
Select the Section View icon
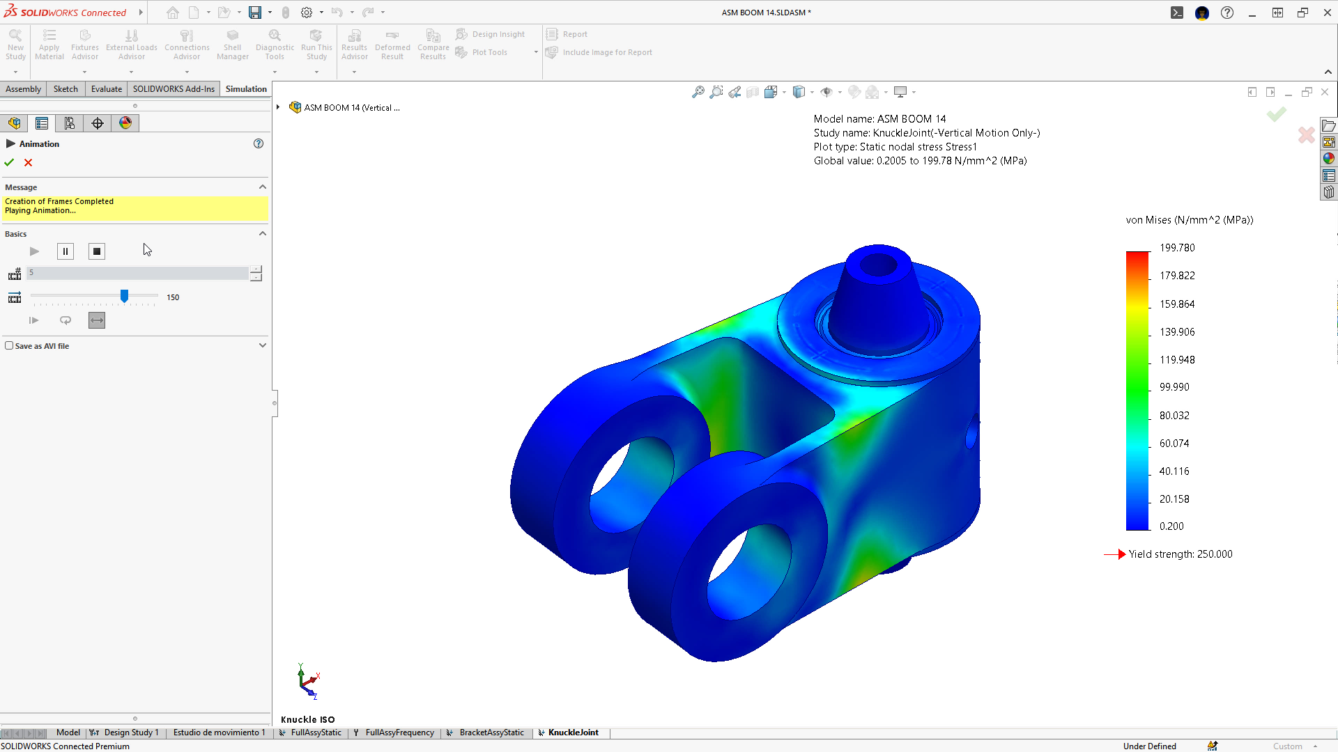tap(752, 91)
